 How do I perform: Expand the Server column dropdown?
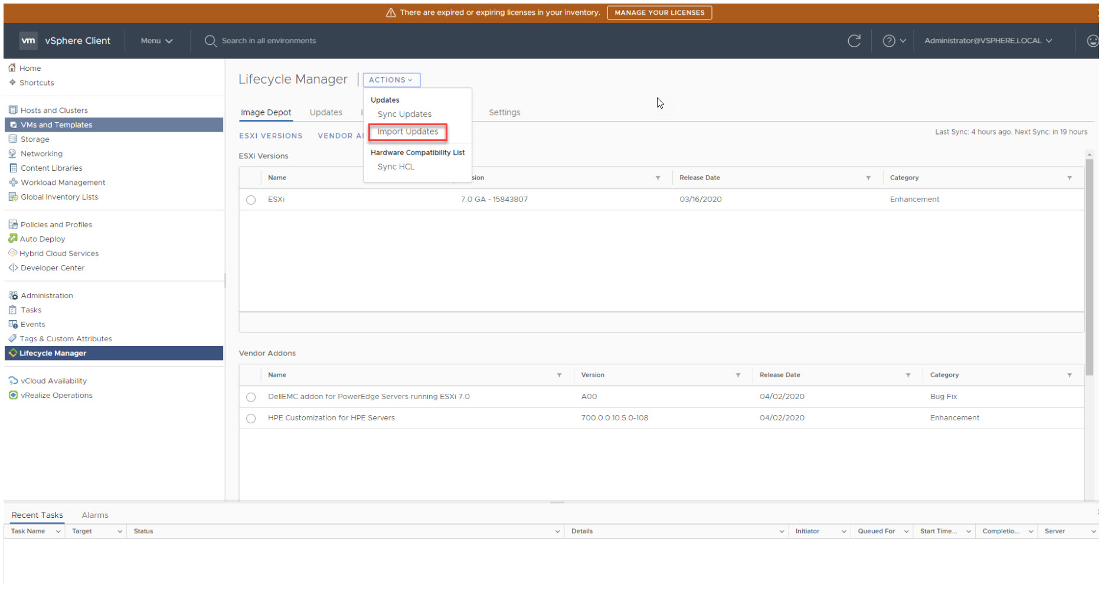click(x=1093, y=532)
